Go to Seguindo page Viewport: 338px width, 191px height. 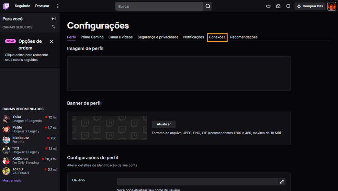[22, 6]
